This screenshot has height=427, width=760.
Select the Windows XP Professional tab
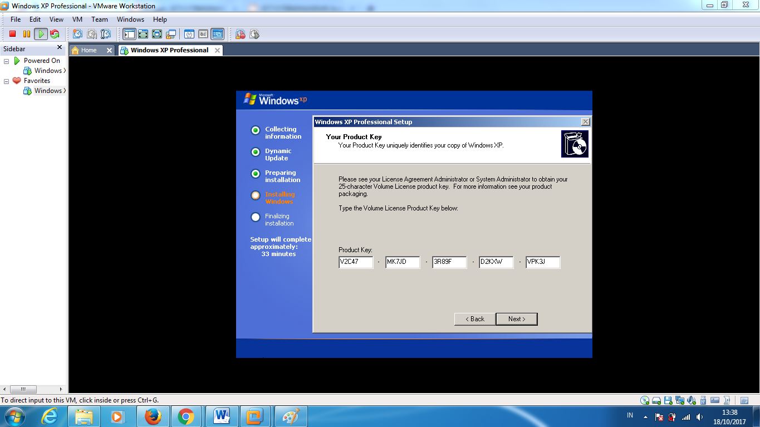click(x=169, y=50)
